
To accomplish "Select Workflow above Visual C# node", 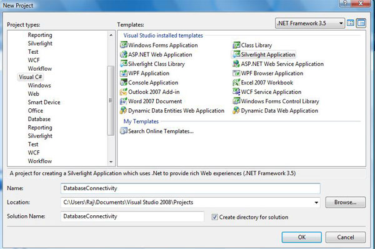I will click(x=40, y=68).
